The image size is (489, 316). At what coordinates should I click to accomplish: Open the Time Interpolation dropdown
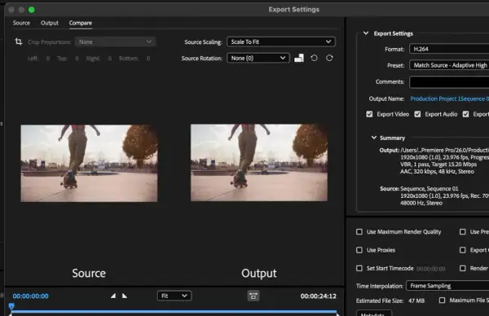(x=447, y=286)
